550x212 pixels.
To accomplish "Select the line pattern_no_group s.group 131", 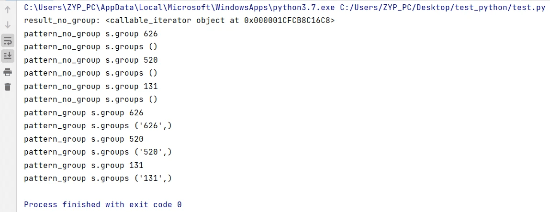I will 91,87.
